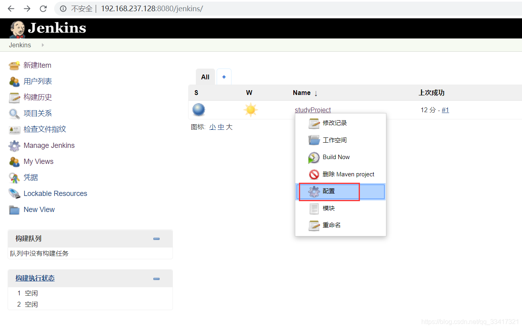Image resolution: width=522 pixels, height=329 pixels.
Task: Click the blue status ball for studyProject
Action: tap(199, 110)
